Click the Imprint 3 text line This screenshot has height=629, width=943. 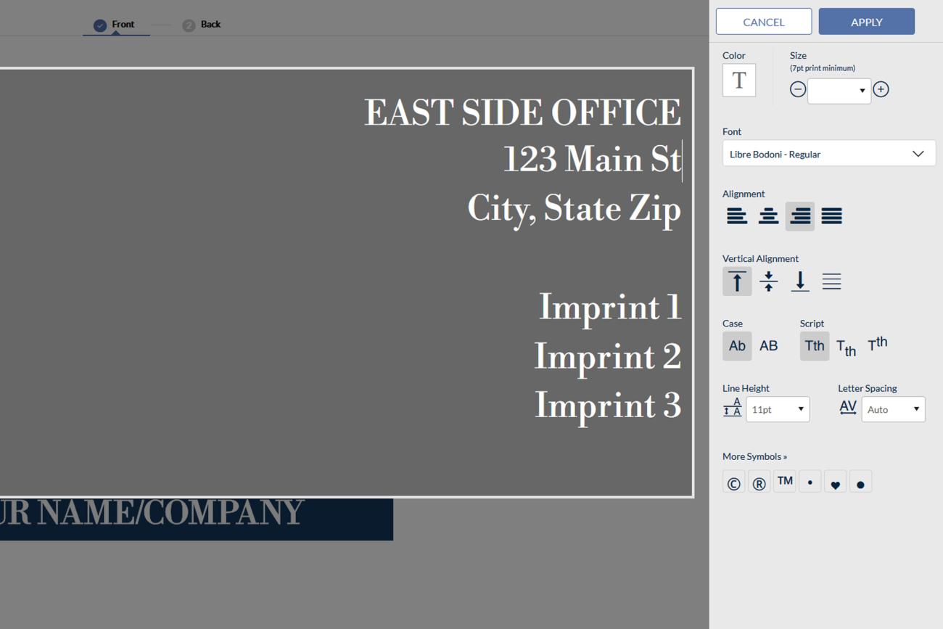coord(608,406)
